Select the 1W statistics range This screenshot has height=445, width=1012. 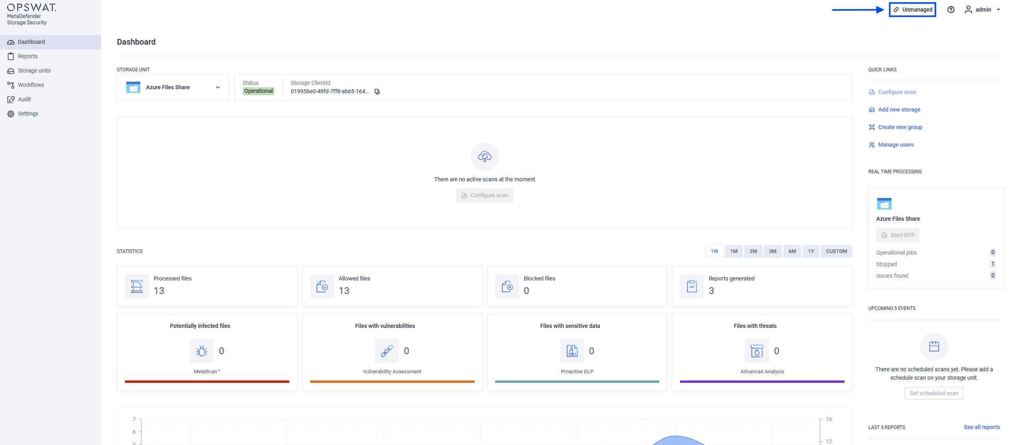click(x=714, y=251)
